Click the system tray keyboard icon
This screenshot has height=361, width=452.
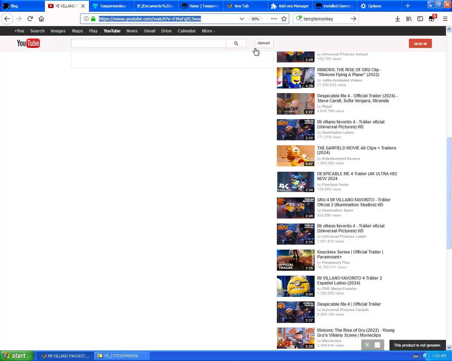(x=416, y=356)
